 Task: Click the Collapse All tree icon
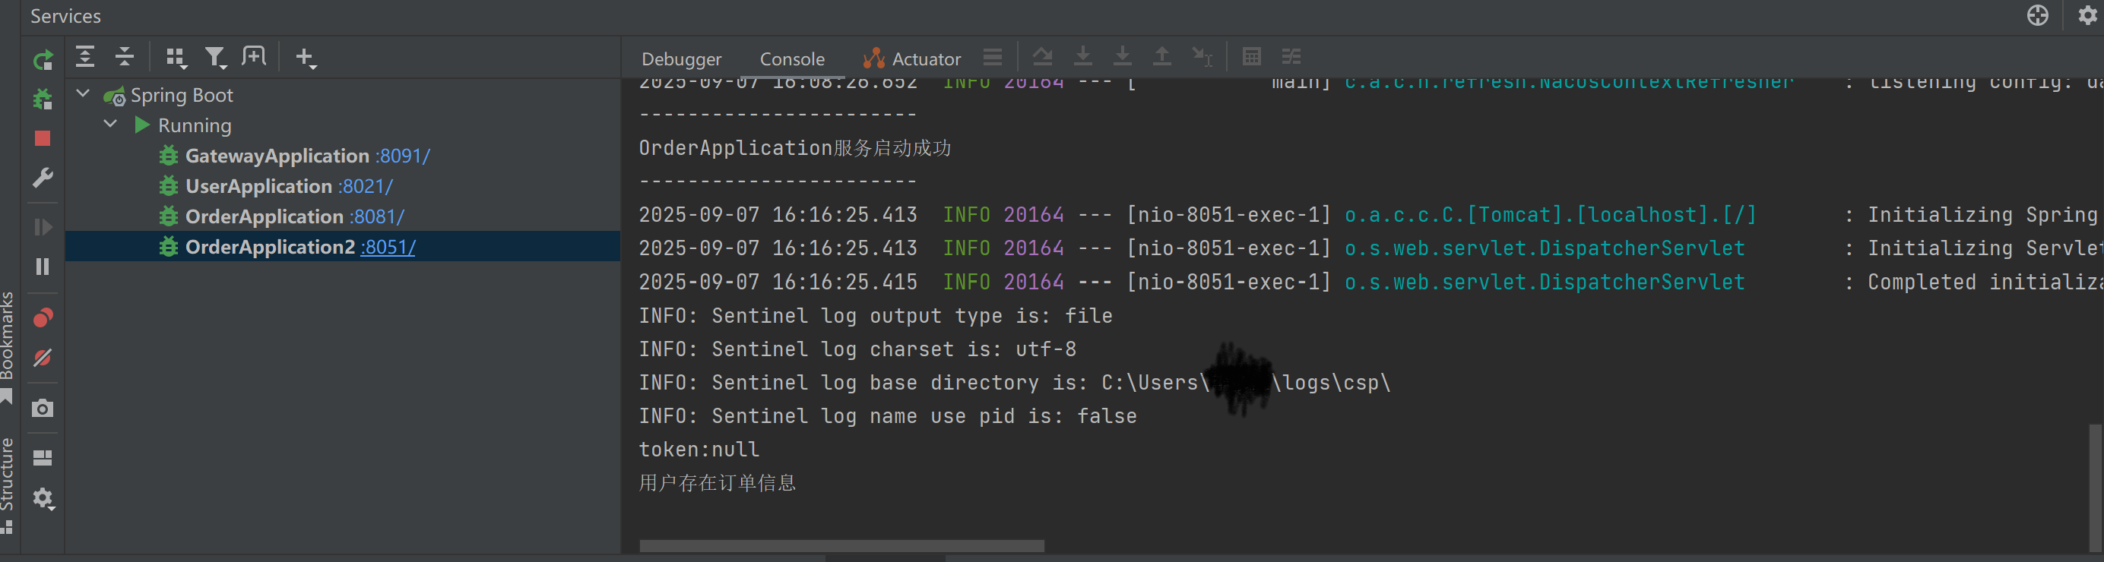(124, 57)
